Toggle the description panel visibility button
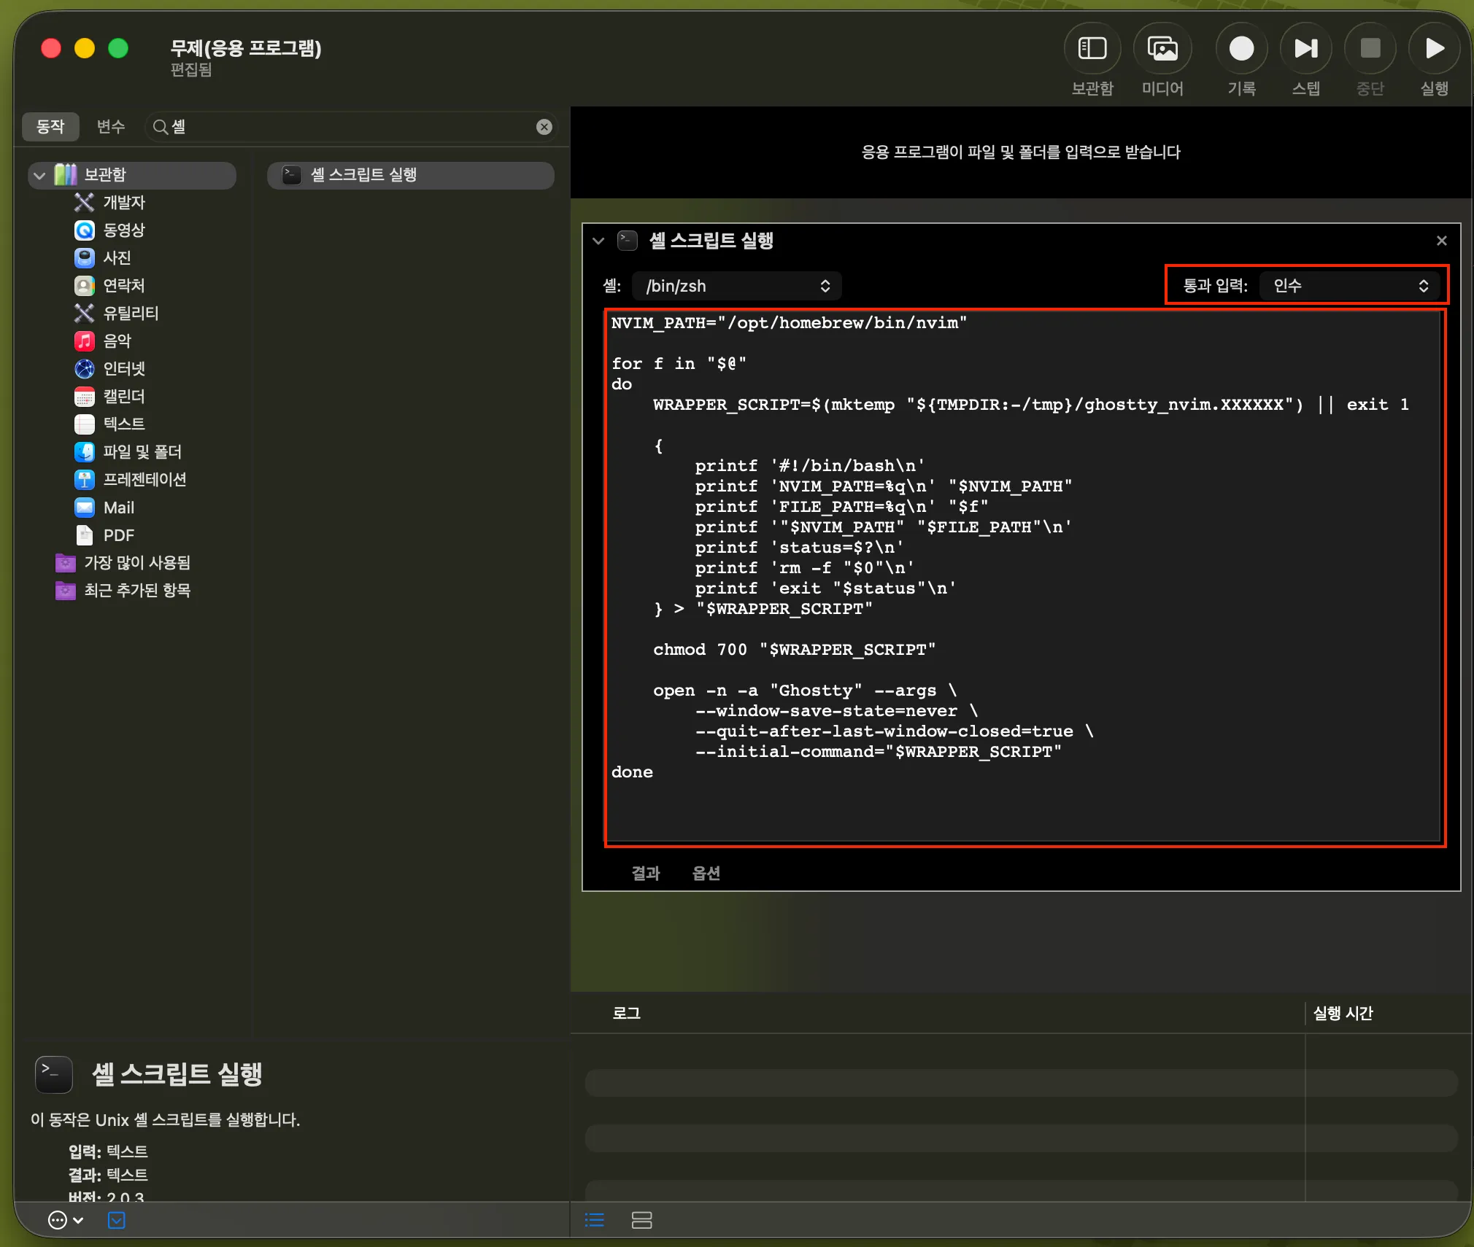 click(x=116, y=1220)
